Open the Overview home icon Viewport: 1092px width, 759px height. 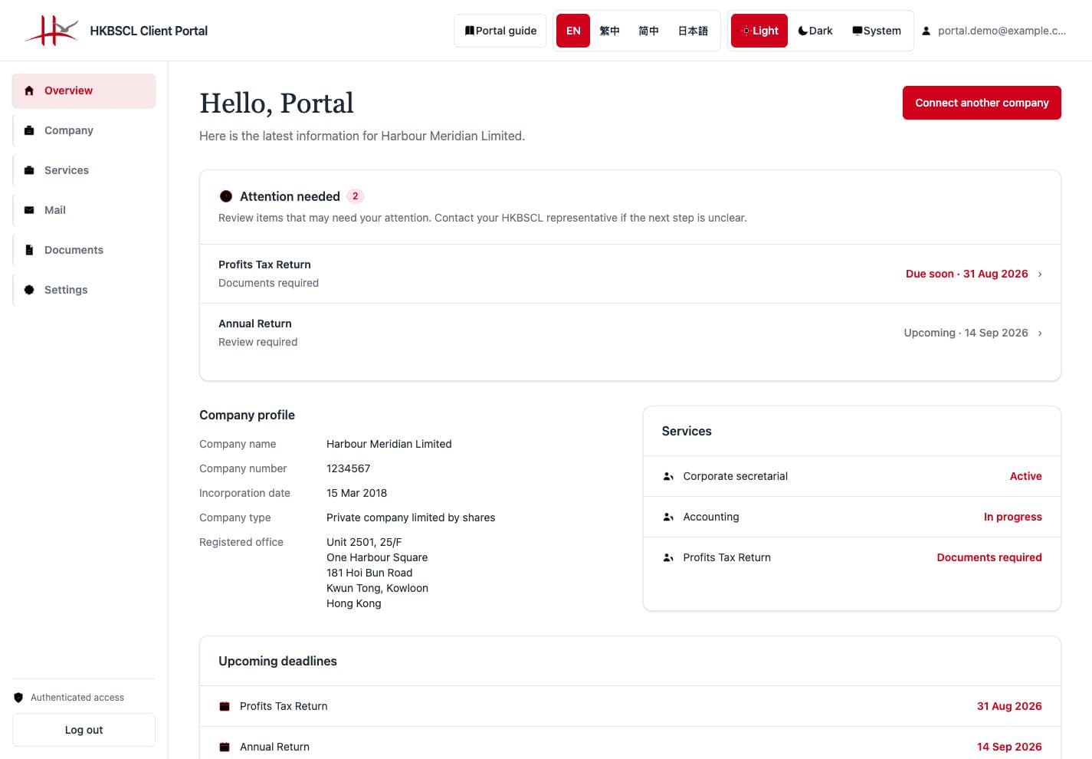click(29, 90)
